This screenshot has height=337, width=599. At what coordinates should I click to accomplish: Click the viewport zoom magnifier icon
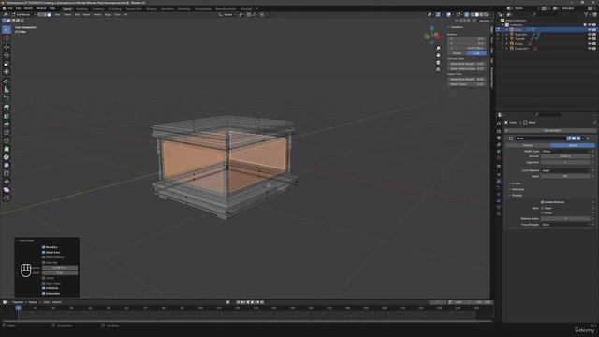coord(438,48)
